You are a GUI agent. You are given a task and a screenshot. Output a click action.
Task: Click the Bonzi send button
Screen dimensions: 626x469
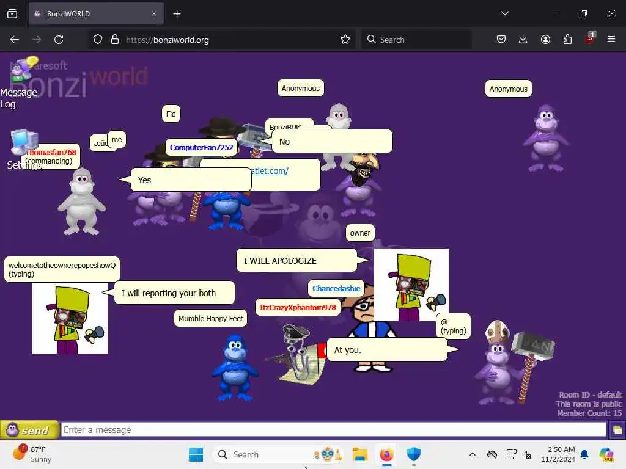29,429
